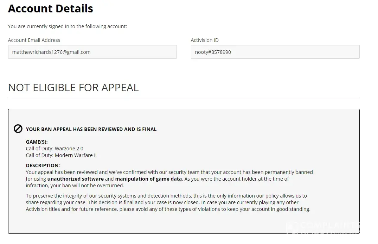Select the Account Email Address label

[x=34, y=40]
